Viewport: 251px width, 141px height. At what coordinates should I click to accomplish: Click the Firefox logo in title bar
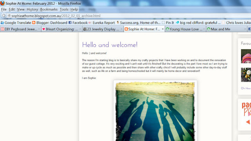[x=2, y=3]
